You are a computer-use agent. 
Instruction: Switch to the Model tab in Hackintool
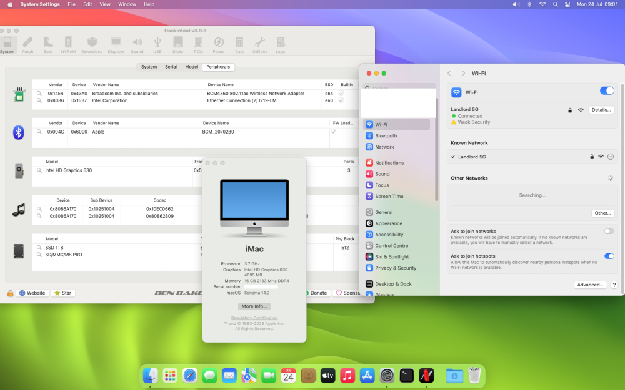coord(192,67)
